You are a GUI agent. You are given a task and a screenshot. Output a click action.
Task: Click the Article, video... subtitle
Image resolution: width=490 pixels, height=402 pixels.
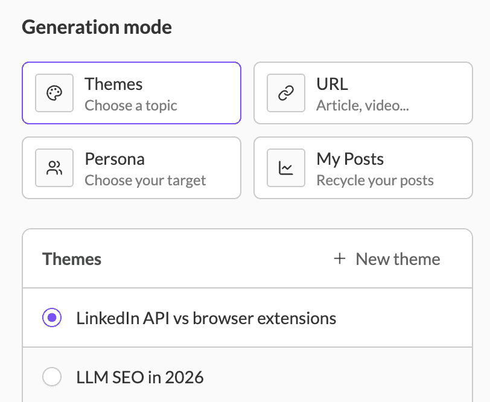coord(363,106)
